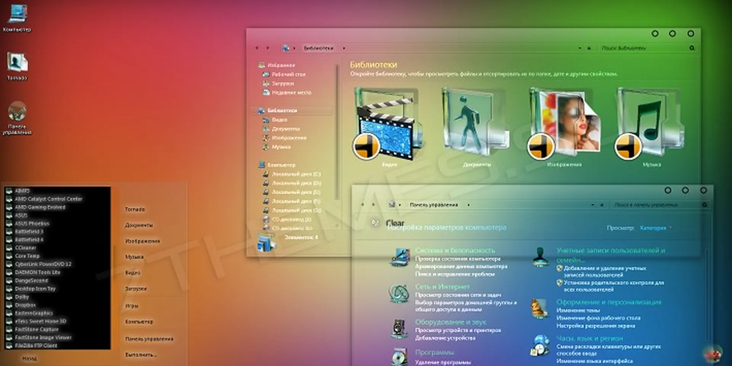Open Часы, язык и регион link
Viewport: 732px width, 366px height.
tap(589, 339)
